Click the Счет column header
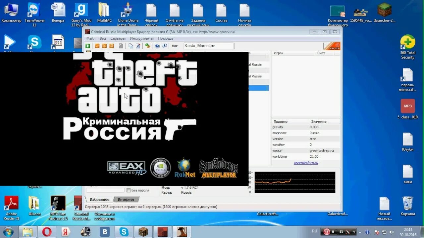Image resolution: width=424 pixels, height=238 pixels. 321,53
